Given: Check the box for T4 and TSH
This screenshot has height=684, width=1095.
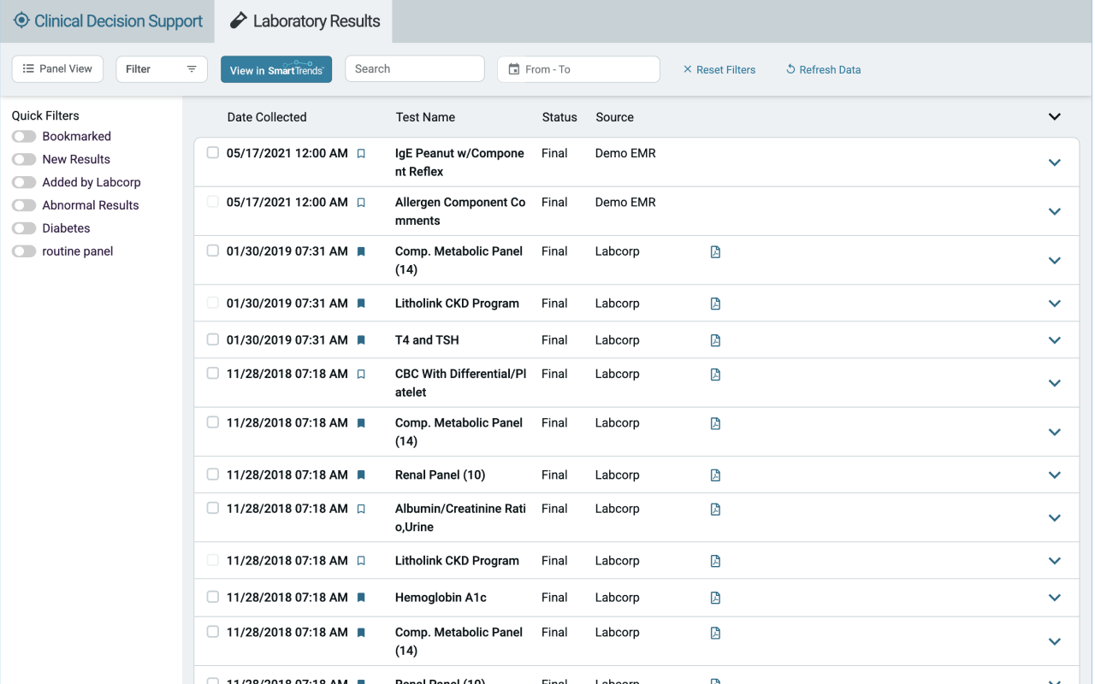Looking at the screenshot, I should pos(213,339).
